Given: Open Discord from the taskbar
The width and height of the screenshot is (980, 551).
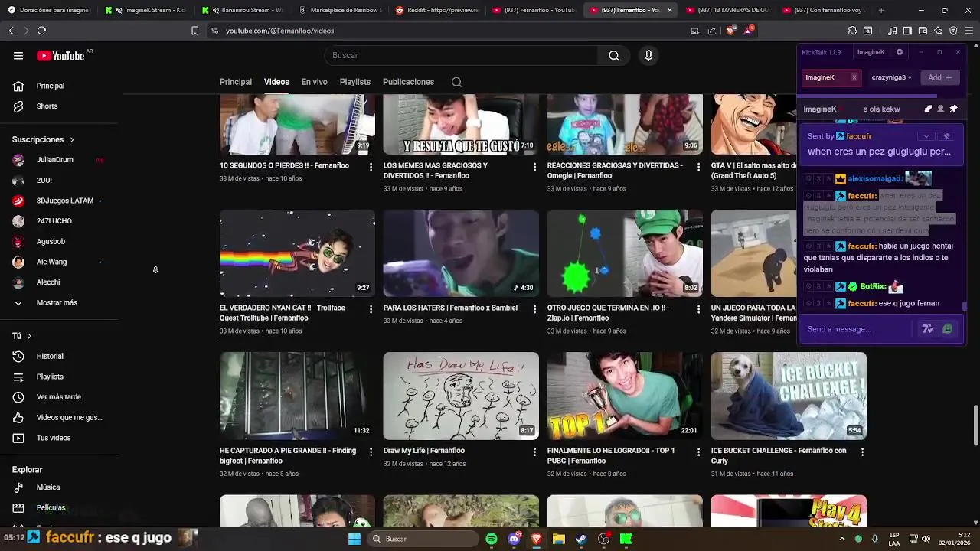Looking at the screenshot, I should tap(514, 539).
